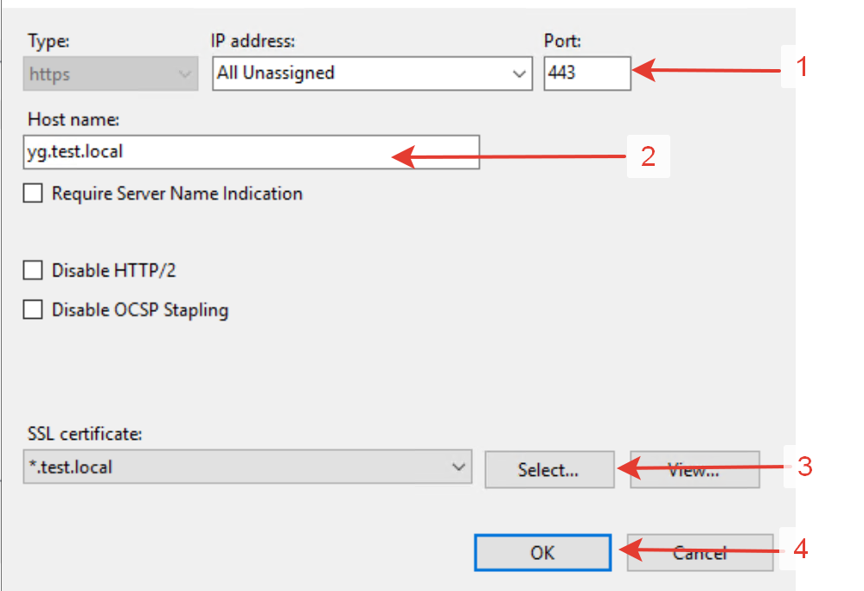Viewport: 864px width, 591px height.
Task: Click the SSL certificate label
Action: point(85,434)
